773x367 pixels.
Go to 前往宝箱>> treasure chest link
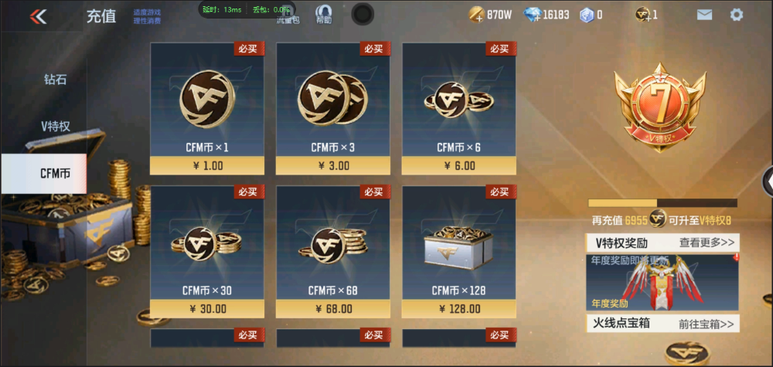click(x=706, y=324)
